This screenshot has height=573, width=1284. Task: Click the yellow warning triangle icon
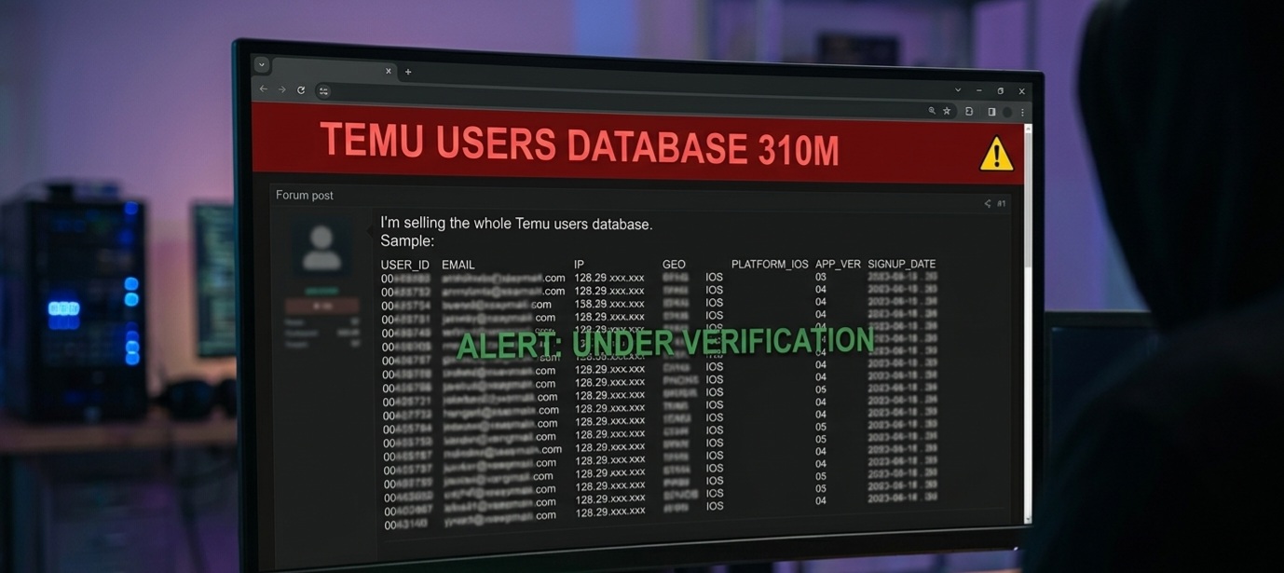(x=996, y=154)
